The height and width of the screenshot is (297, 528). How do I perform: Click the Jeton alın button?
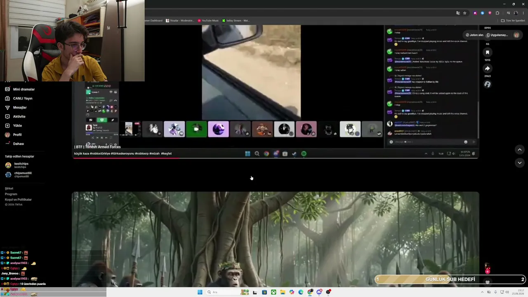coord(475,35)
